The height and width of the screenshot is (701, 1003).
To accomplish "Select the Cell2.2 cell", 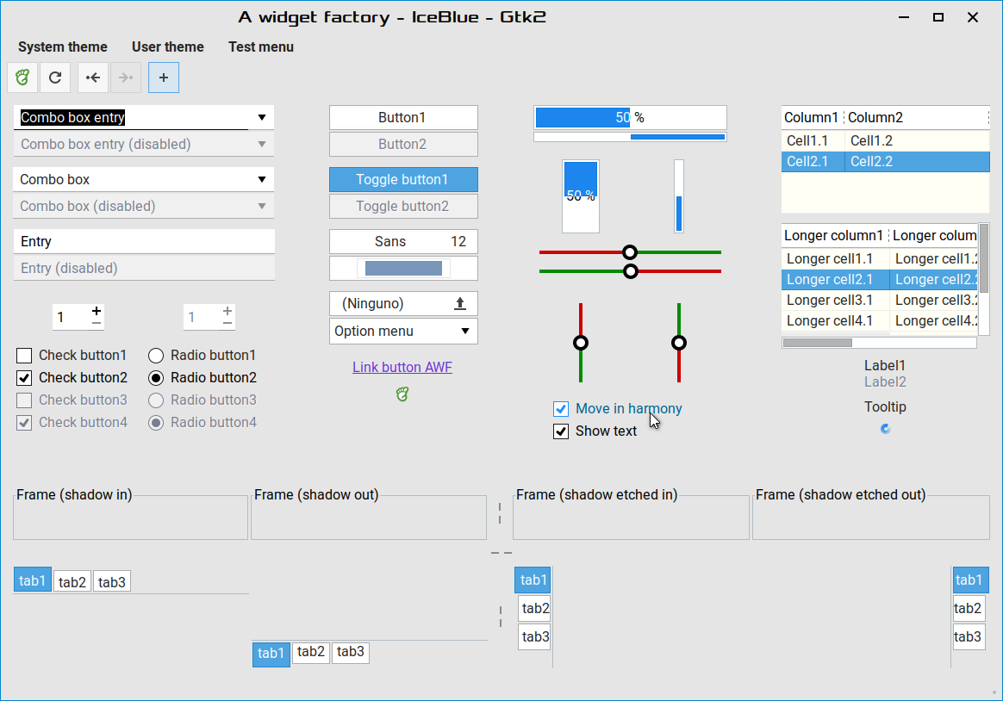I will tap(917, 162).
